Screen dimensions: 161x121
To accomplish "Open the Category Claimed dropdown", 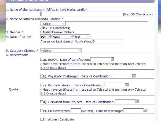I will point(61,51).
